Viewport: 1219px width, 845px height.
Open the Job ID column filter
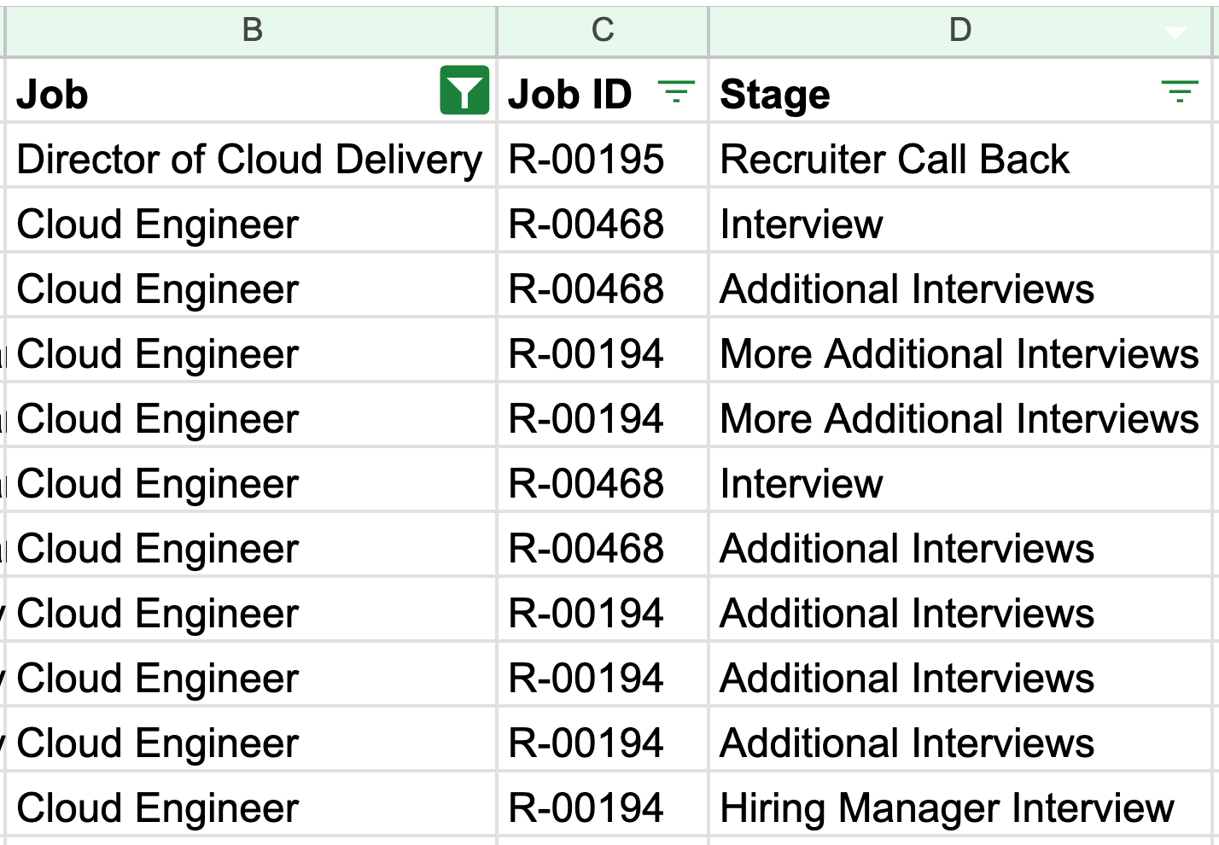pyautogui.click(x=676, y=90)
